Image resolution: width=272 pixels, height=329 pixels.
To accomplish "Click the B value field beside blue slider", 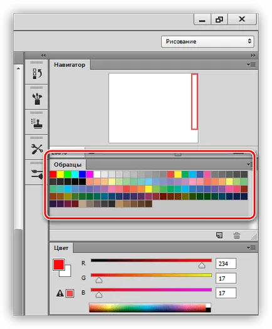I will (226, 293).
